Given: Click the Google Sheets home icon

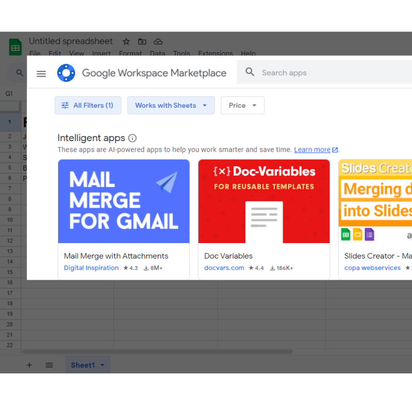Looking at the screenshot, I should pos(15,47).
